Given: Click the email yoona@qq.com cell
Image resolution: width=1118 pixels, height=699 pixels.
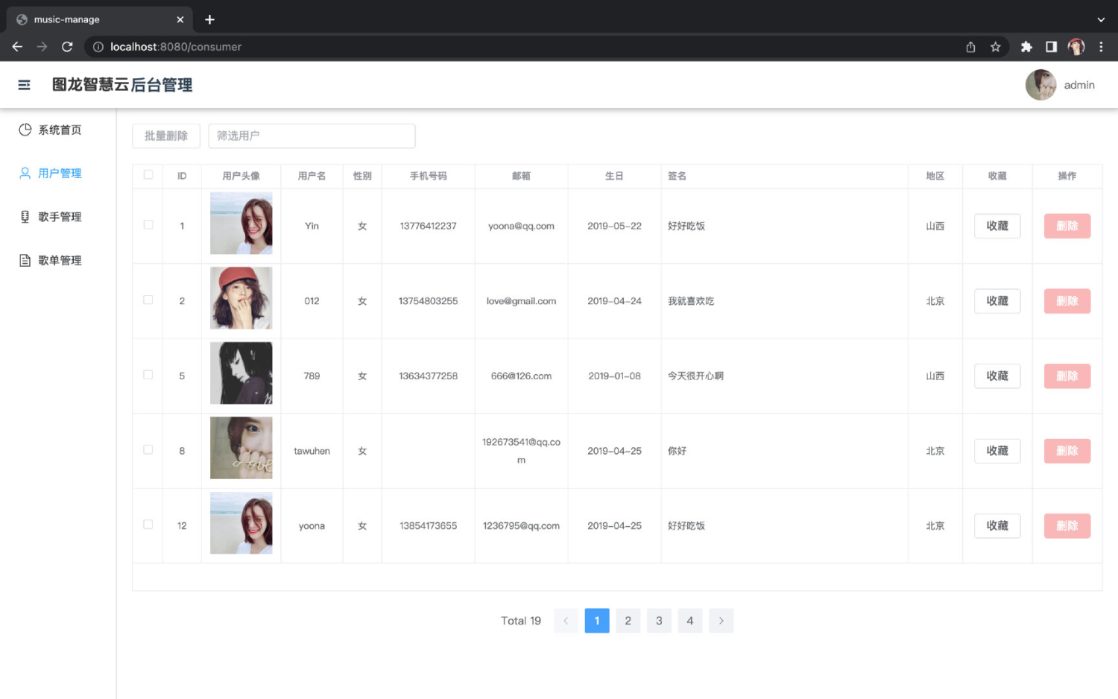Looking at the screenshot, I should click(x=521, y=226).
